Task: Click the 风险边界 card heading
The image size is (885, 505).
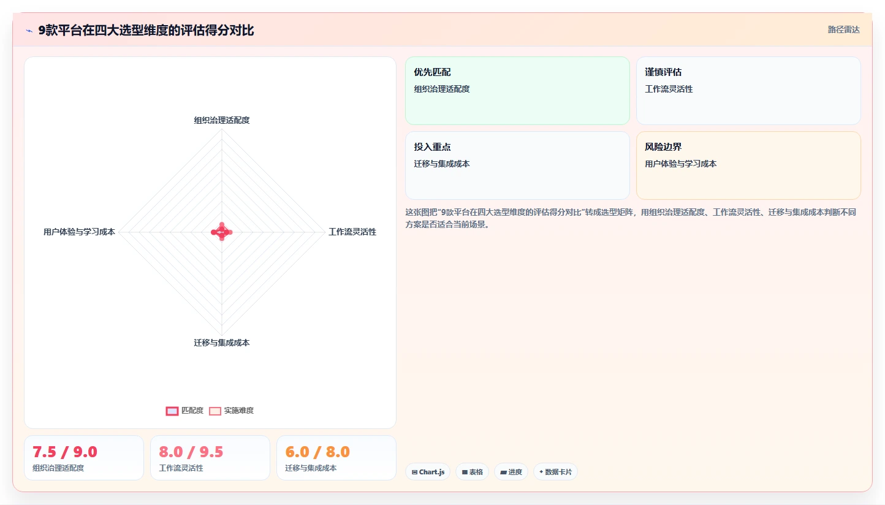Action: 663,147
